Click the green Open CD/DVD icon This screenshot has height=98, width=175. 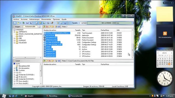pyautogui.click(x=24, y=23)
